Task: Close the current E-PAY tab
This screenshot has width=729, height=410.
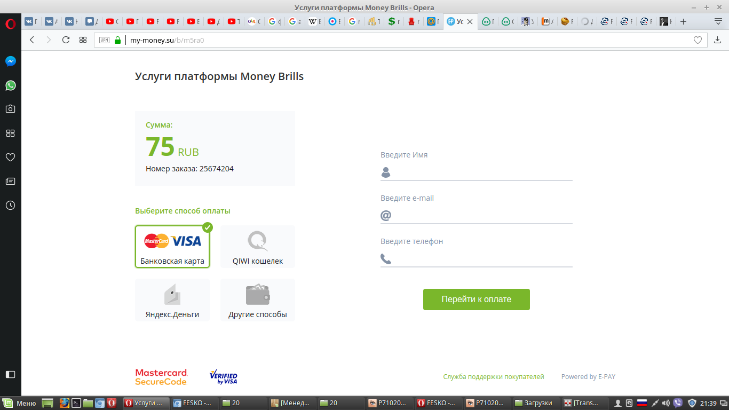Action: coord(470,22)
